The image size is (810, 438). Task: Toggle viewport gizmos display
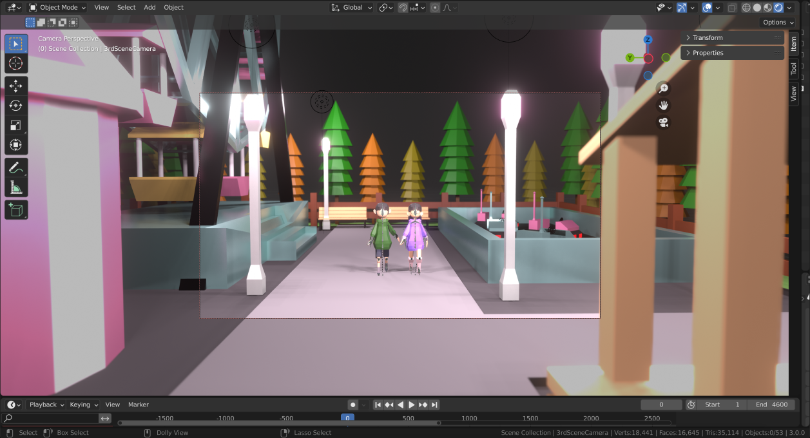pos(681,8)
